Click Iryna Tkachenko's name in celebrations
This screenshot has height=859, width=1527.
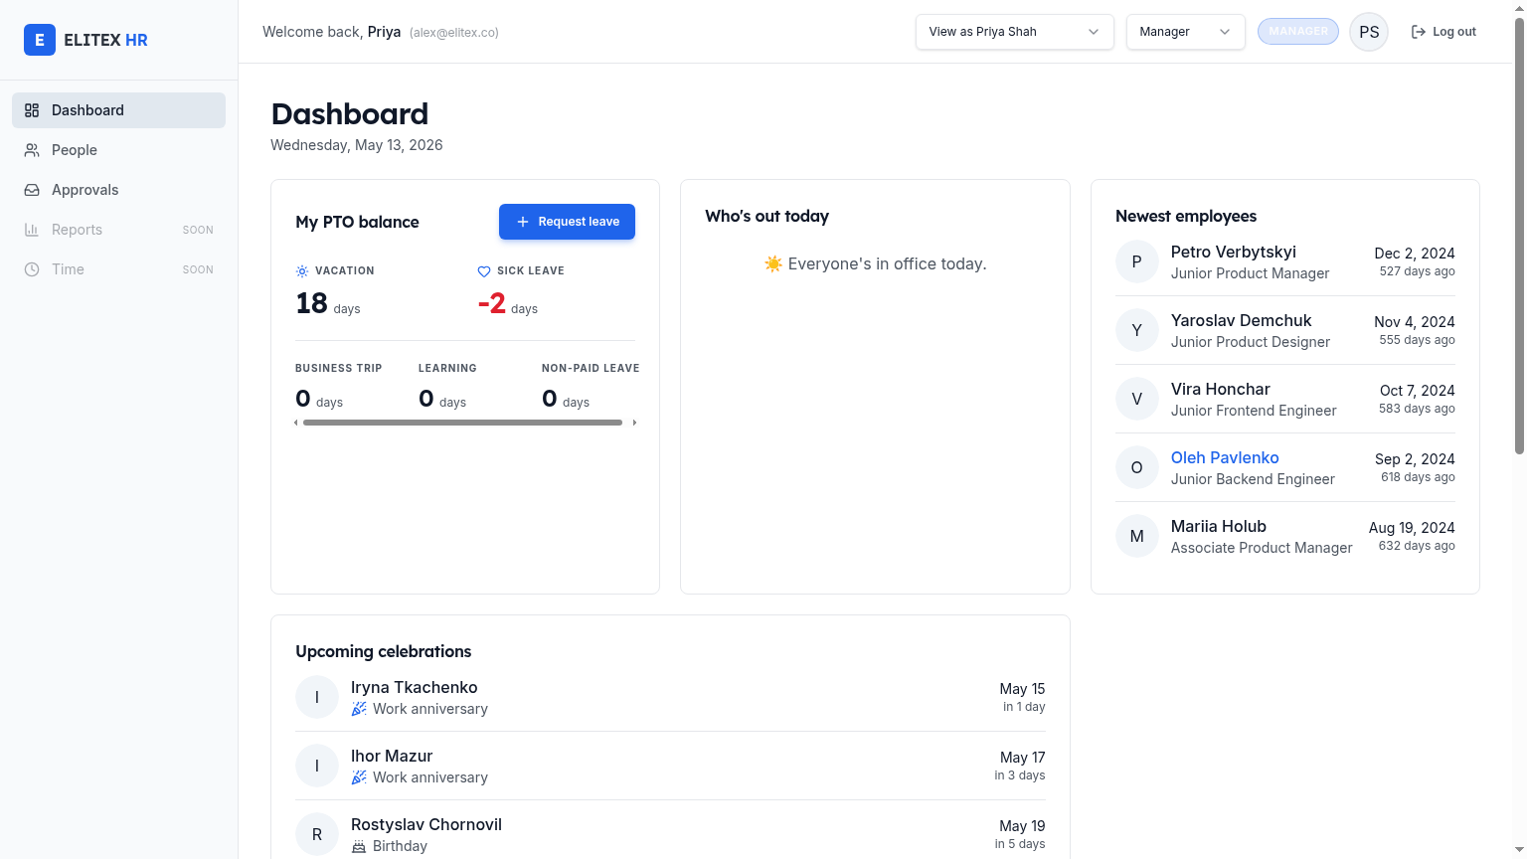pos(415,687)
